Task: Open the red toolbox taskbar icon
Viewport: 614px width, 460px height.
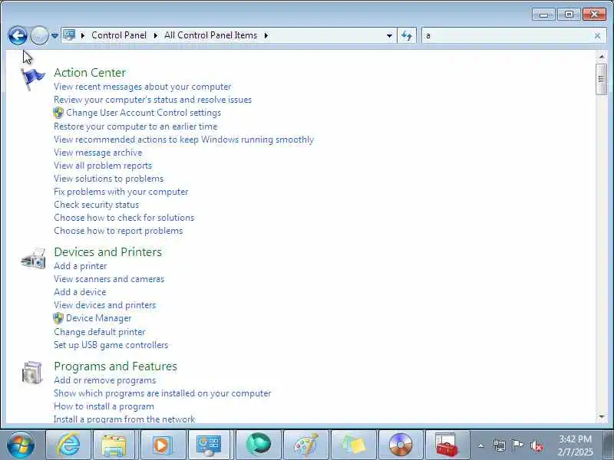Action: [447, 445]
